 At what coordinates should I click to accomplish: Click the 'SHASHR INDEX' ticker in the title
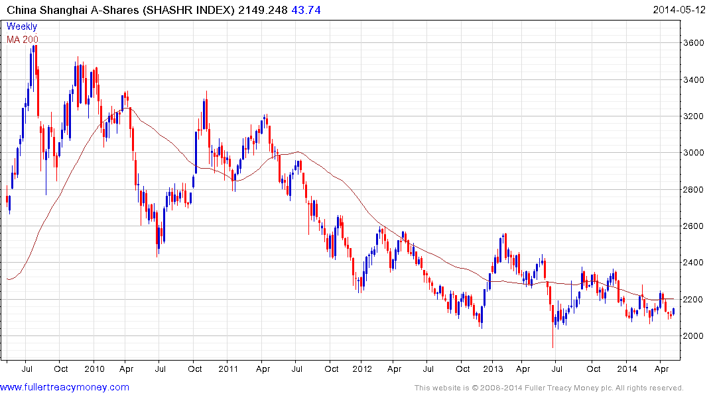coord(189,10)
